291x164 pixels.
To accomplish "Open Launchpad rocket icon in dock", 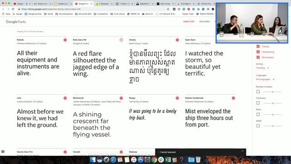I will click(x=106, y=159).
